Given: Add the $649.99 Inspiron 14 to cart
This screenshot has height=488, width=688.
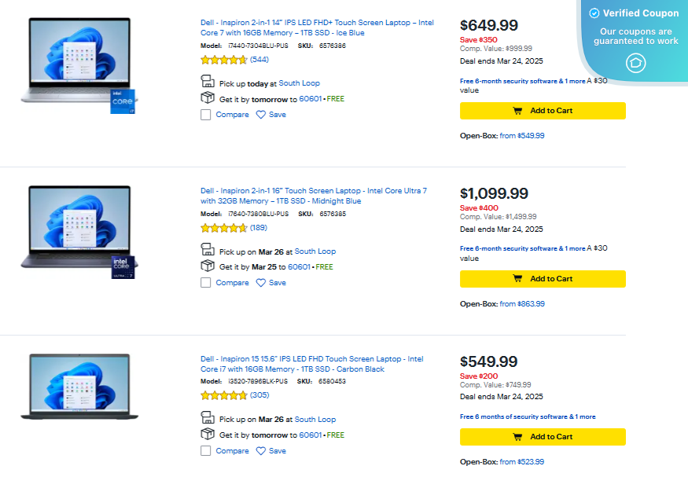Looking at the screenshot, I should click(x=543, y=111).
